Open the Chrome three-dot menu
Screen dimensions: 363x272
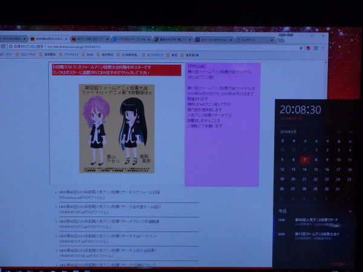322,48
